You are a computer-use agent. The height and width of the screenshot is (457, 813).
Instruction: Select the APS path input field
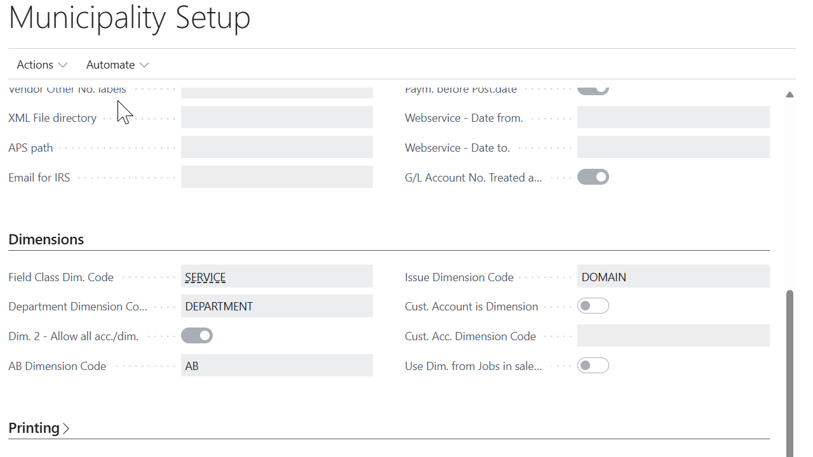coord(276,147)
